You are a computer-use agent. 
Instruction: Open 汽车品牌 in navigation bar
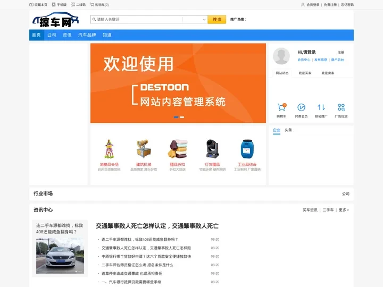[87, 35]
